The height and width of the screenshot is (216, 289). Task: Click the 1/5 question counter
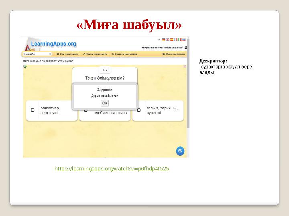[x=105, y=70]
